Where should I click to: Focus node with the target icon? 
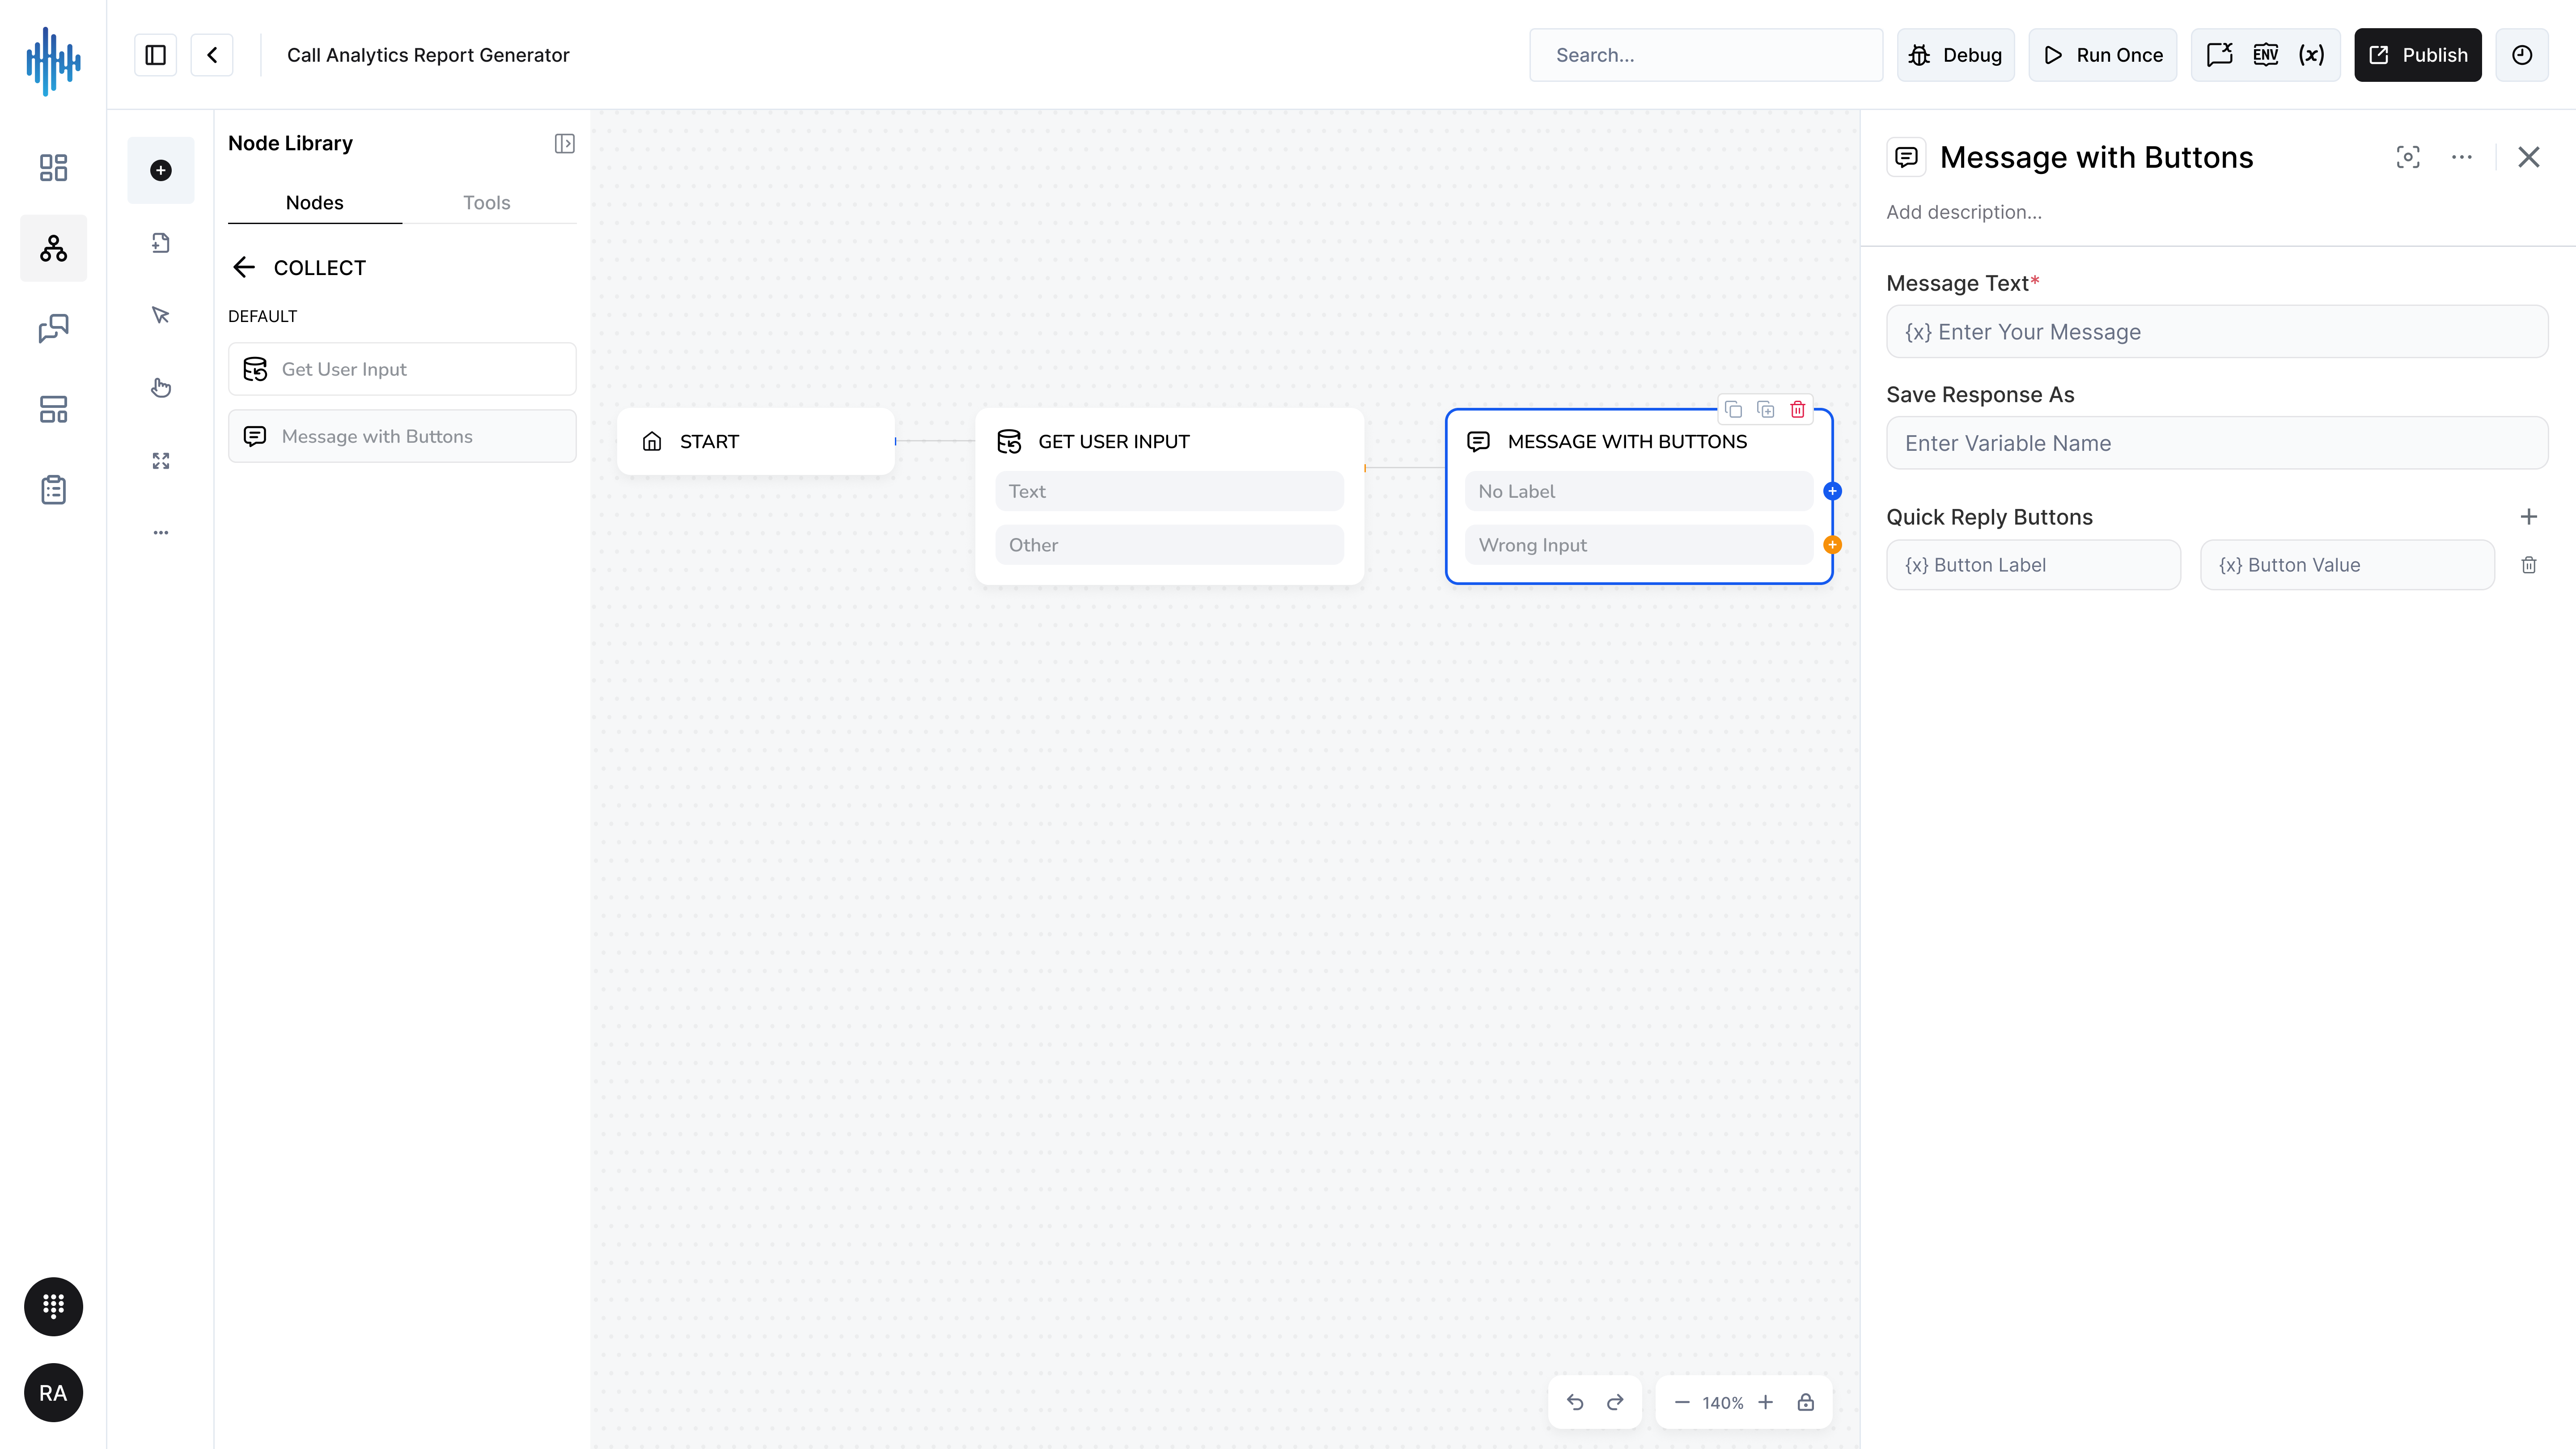point(2408,157)
